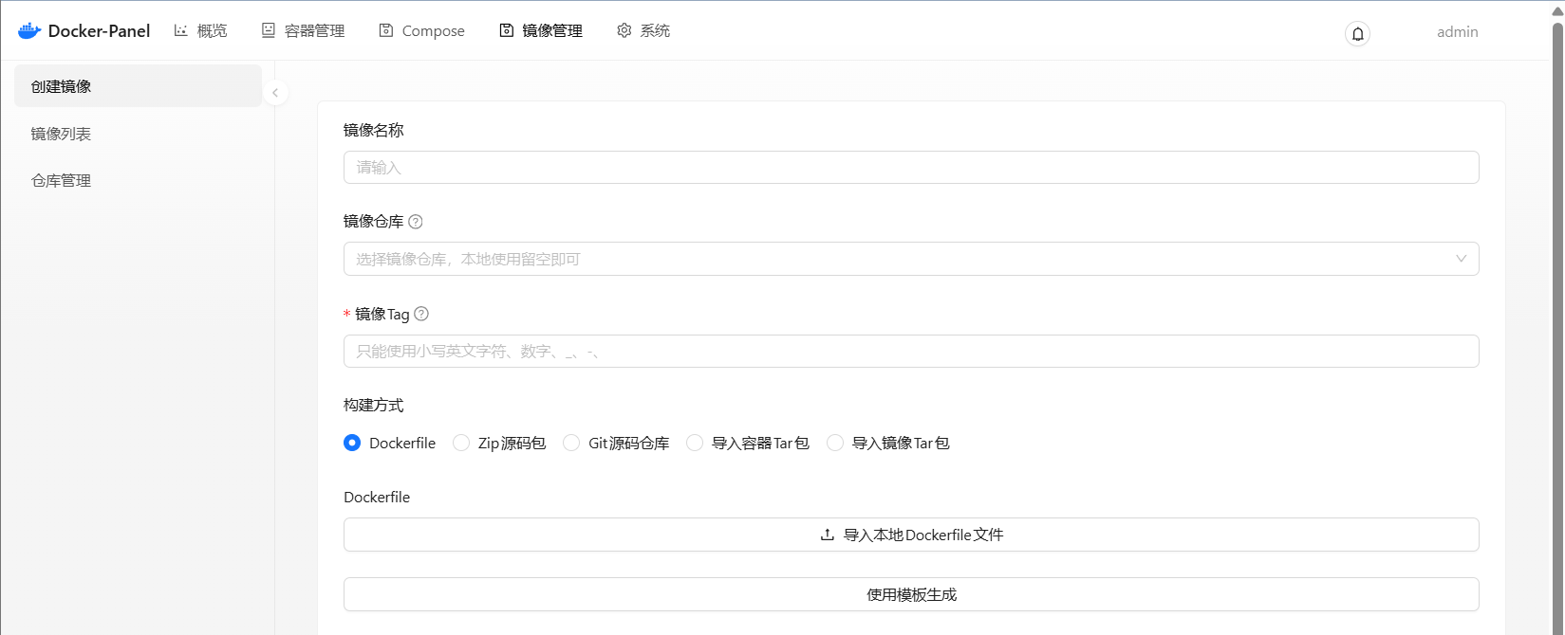Click the Docker-Panel title text
1565x635 pixels.
click(99, 31)
